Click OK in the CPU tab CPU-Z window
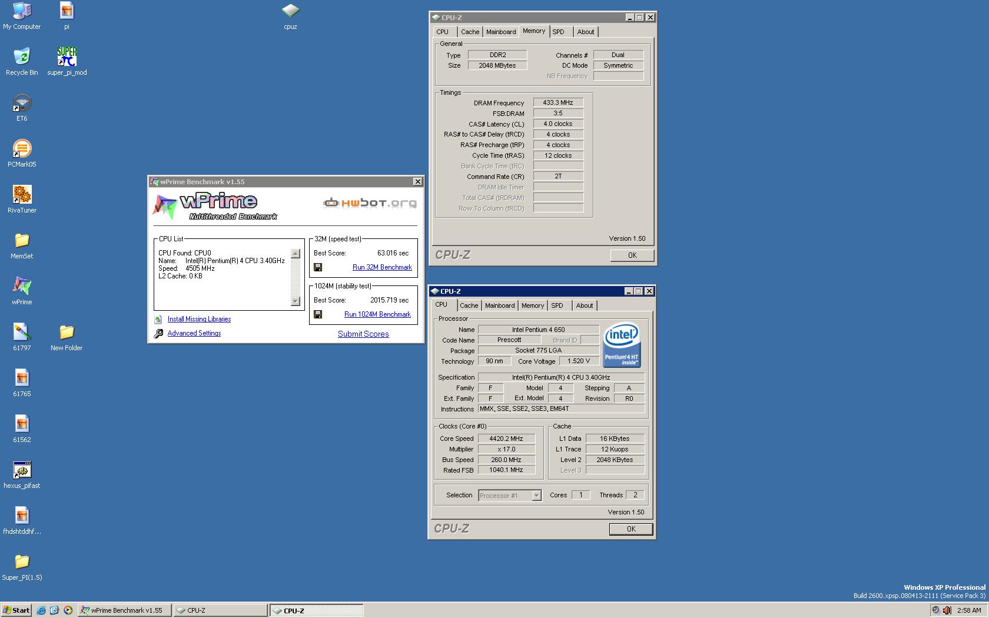This screenshot has width=989, height=618. coord(631,529)
